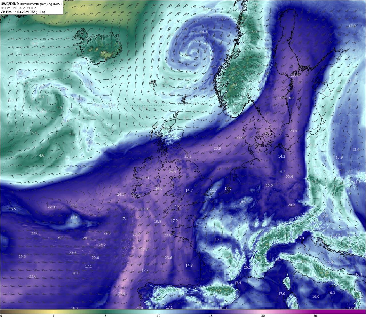
Task: Select the 14.3 value in the cyclone spiral
Action: (204, 32)
